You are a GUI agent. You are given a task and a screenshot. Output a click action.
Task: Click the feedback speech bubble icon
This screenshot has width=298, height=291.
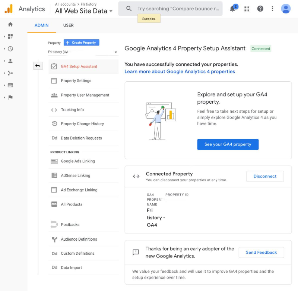point(136,252)
